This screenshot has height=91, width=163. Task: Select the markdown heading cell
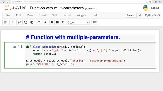(x=90, y=37)
